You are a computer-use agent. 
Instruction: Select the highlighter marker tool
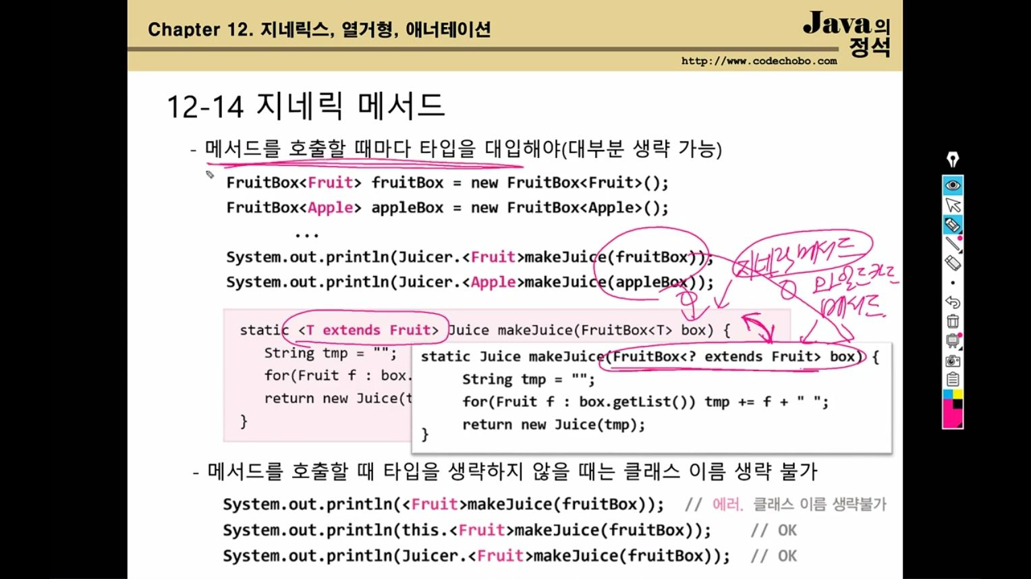coord(952,225)
